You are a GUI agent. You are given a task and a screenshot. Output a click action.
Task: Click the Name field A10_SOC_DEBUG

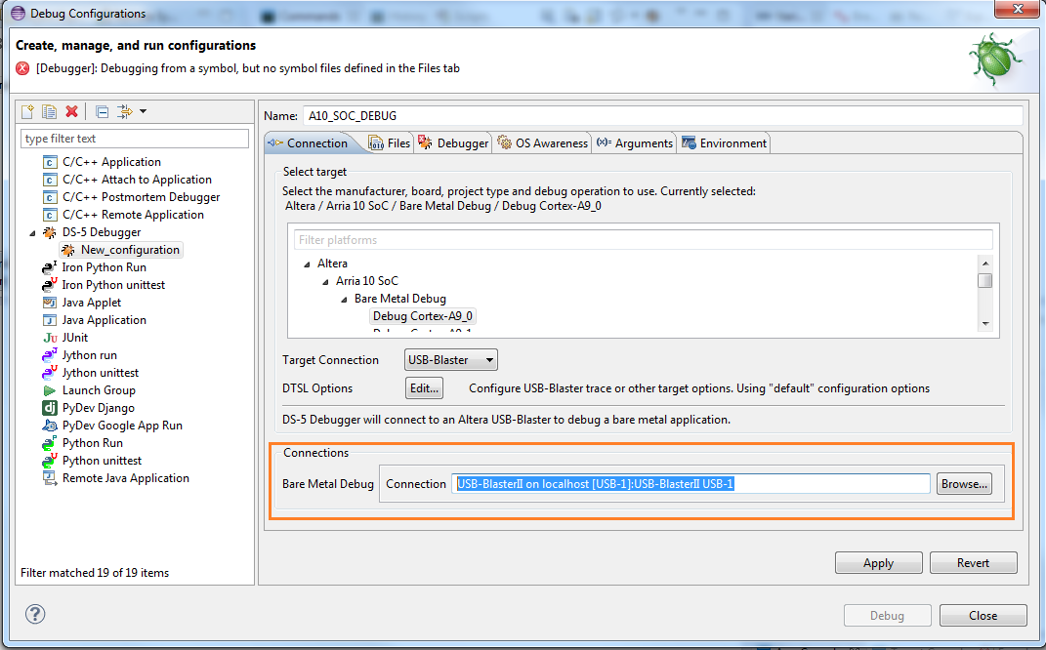[662, 116]
